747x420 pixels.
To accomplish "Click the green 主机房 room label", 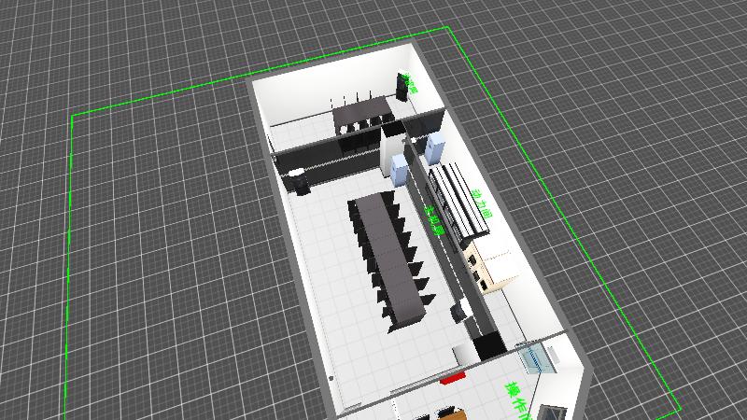I will coord(434,219).
